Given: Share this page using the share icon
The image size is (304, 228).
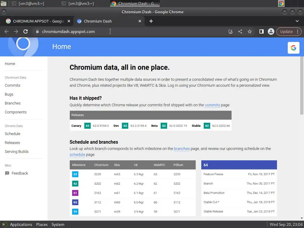Looking at the screenshot, I should tap(240, 31).
